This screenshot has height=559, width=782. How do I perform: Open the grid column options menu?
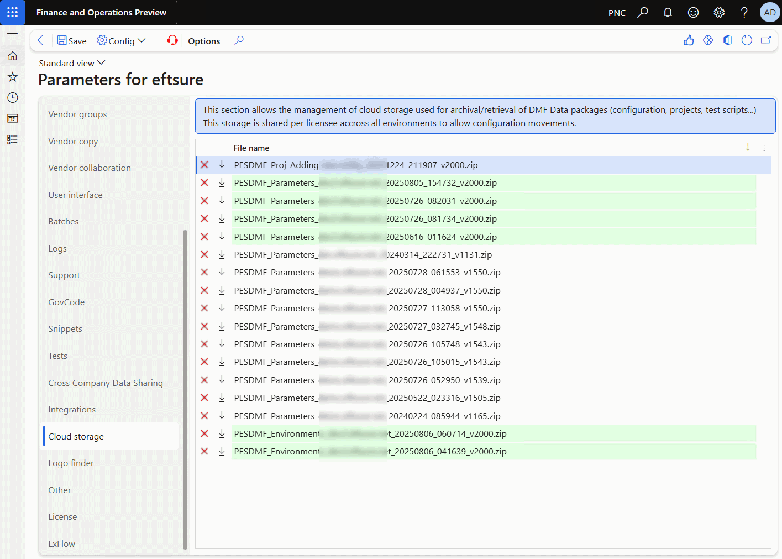(x=764, y=148)
